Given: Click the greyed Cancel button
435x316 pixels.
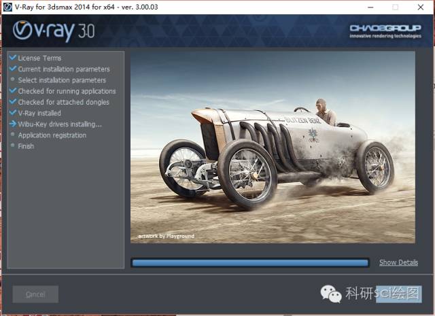Looking at the screenshot, I should pos(35,294).
